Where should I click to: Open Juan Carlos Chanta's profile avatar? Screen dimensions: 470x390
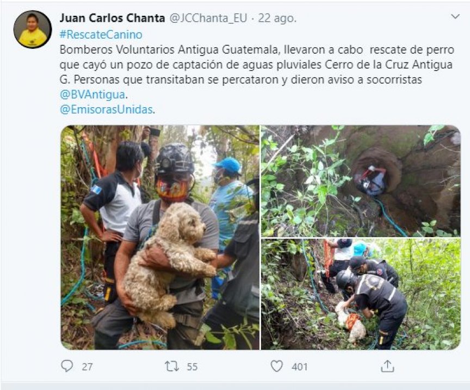[33, 29]
